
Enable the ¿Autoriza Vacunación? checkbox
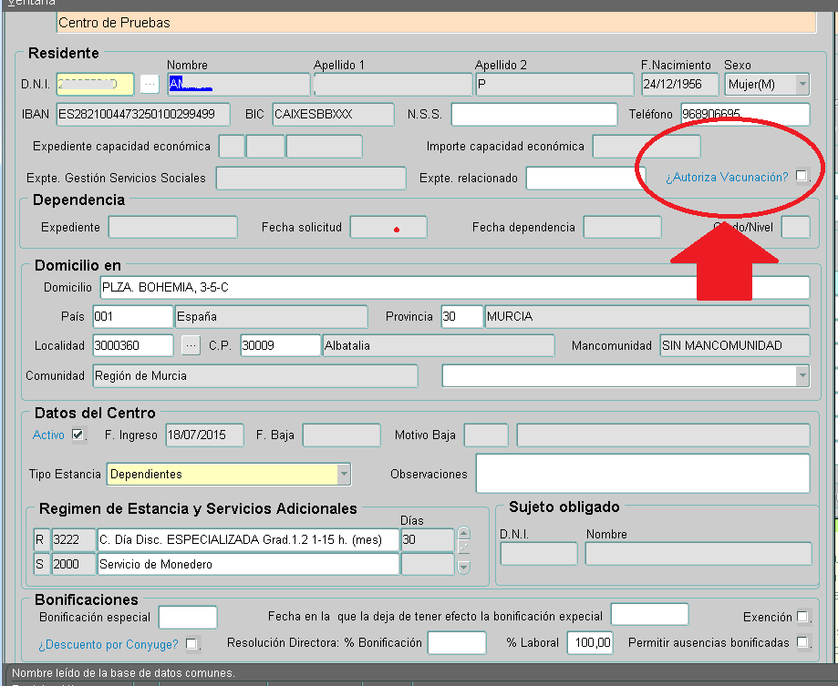pos(802,177)
